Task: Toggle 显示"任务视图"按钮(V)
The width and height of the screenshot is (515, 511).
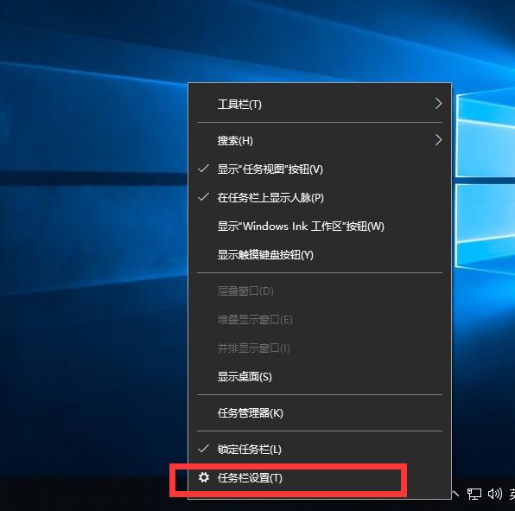Action: (x=320, y=169)
